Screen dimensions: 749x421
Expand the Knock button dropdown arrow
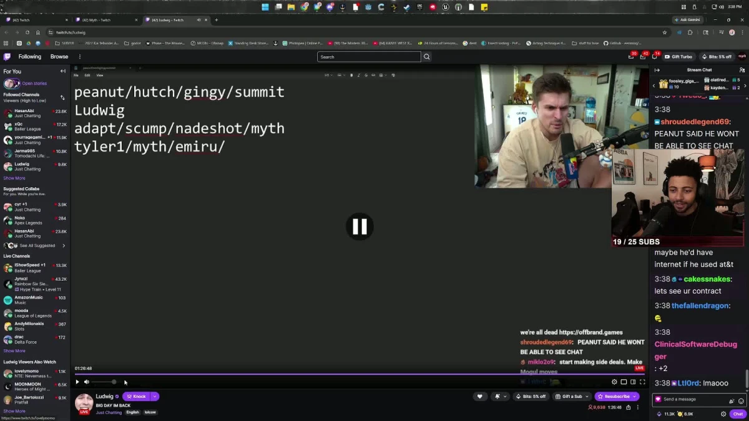pos(154,396)
